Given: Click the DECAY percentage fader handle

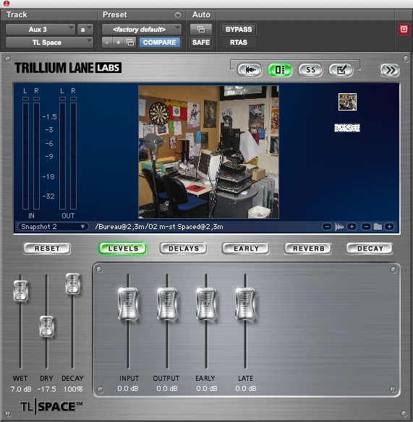Looking at the screenshot, I should point(72,283).
